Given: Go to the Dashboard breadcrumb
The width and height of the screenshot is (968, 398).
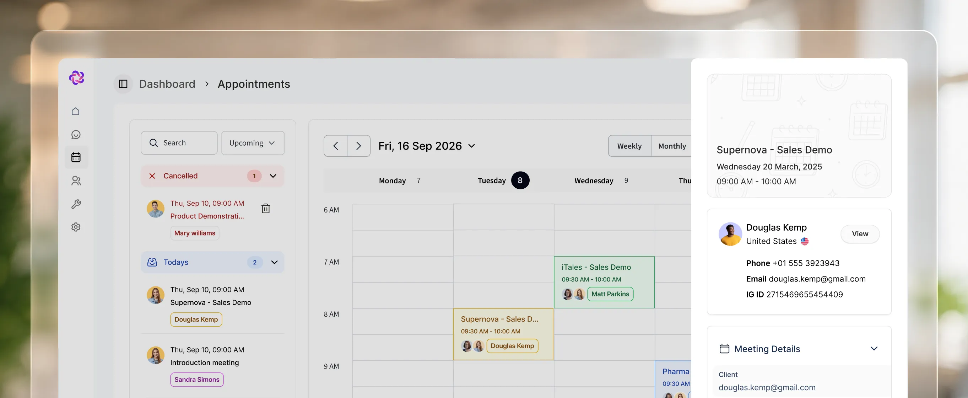Looking at the screenshot, I should click(167, 84).
